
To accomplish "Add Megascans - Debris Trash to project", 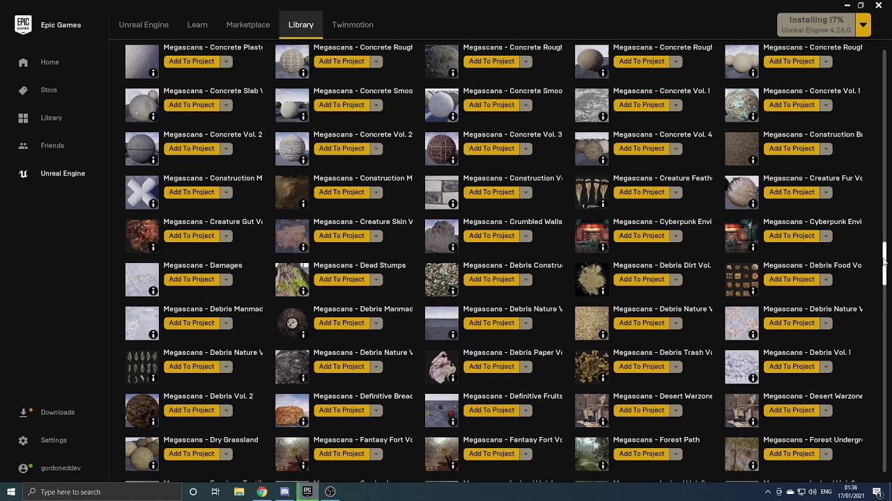I will [x=641, y=366].
